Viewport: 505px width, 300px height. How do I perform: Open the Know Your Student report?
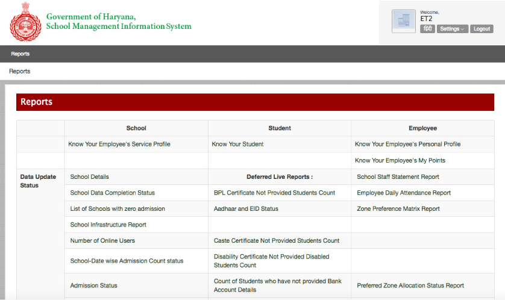[237, 144]
